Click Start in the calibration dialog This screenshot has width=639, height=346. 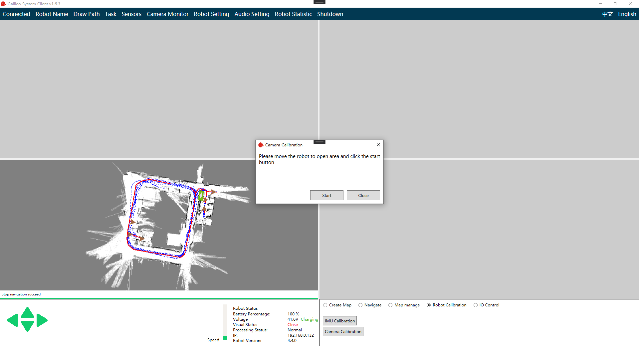(326, 195)
